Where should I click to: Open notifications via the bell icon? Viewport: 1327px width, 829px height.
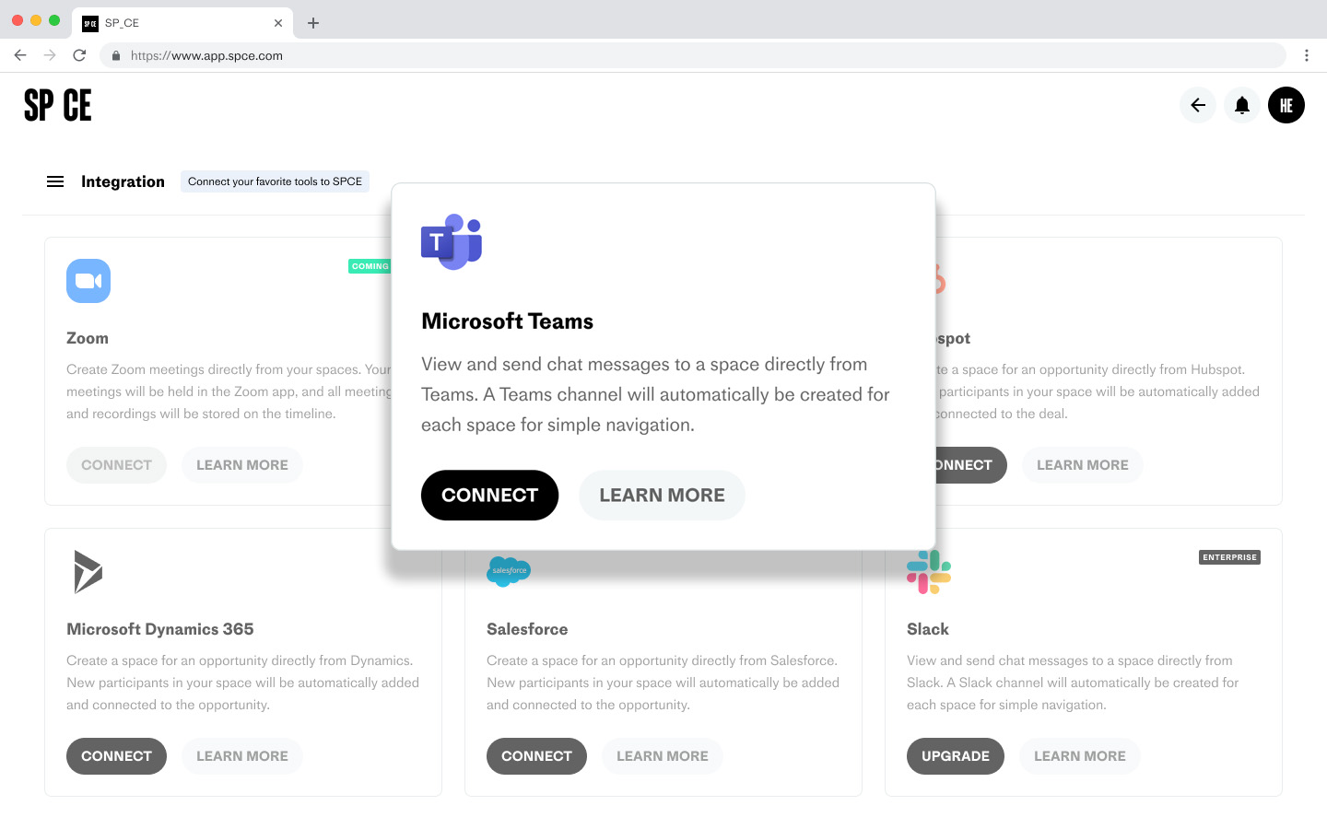[x=1241, y=104]
